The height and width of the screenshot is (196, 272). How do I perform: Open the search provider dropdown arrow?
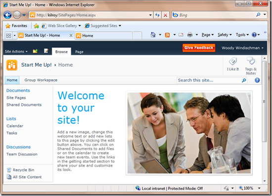[265, 14]
